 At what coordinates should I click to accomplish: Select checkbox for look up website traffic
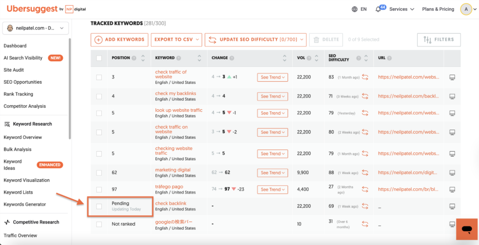[x=99, y=113]
